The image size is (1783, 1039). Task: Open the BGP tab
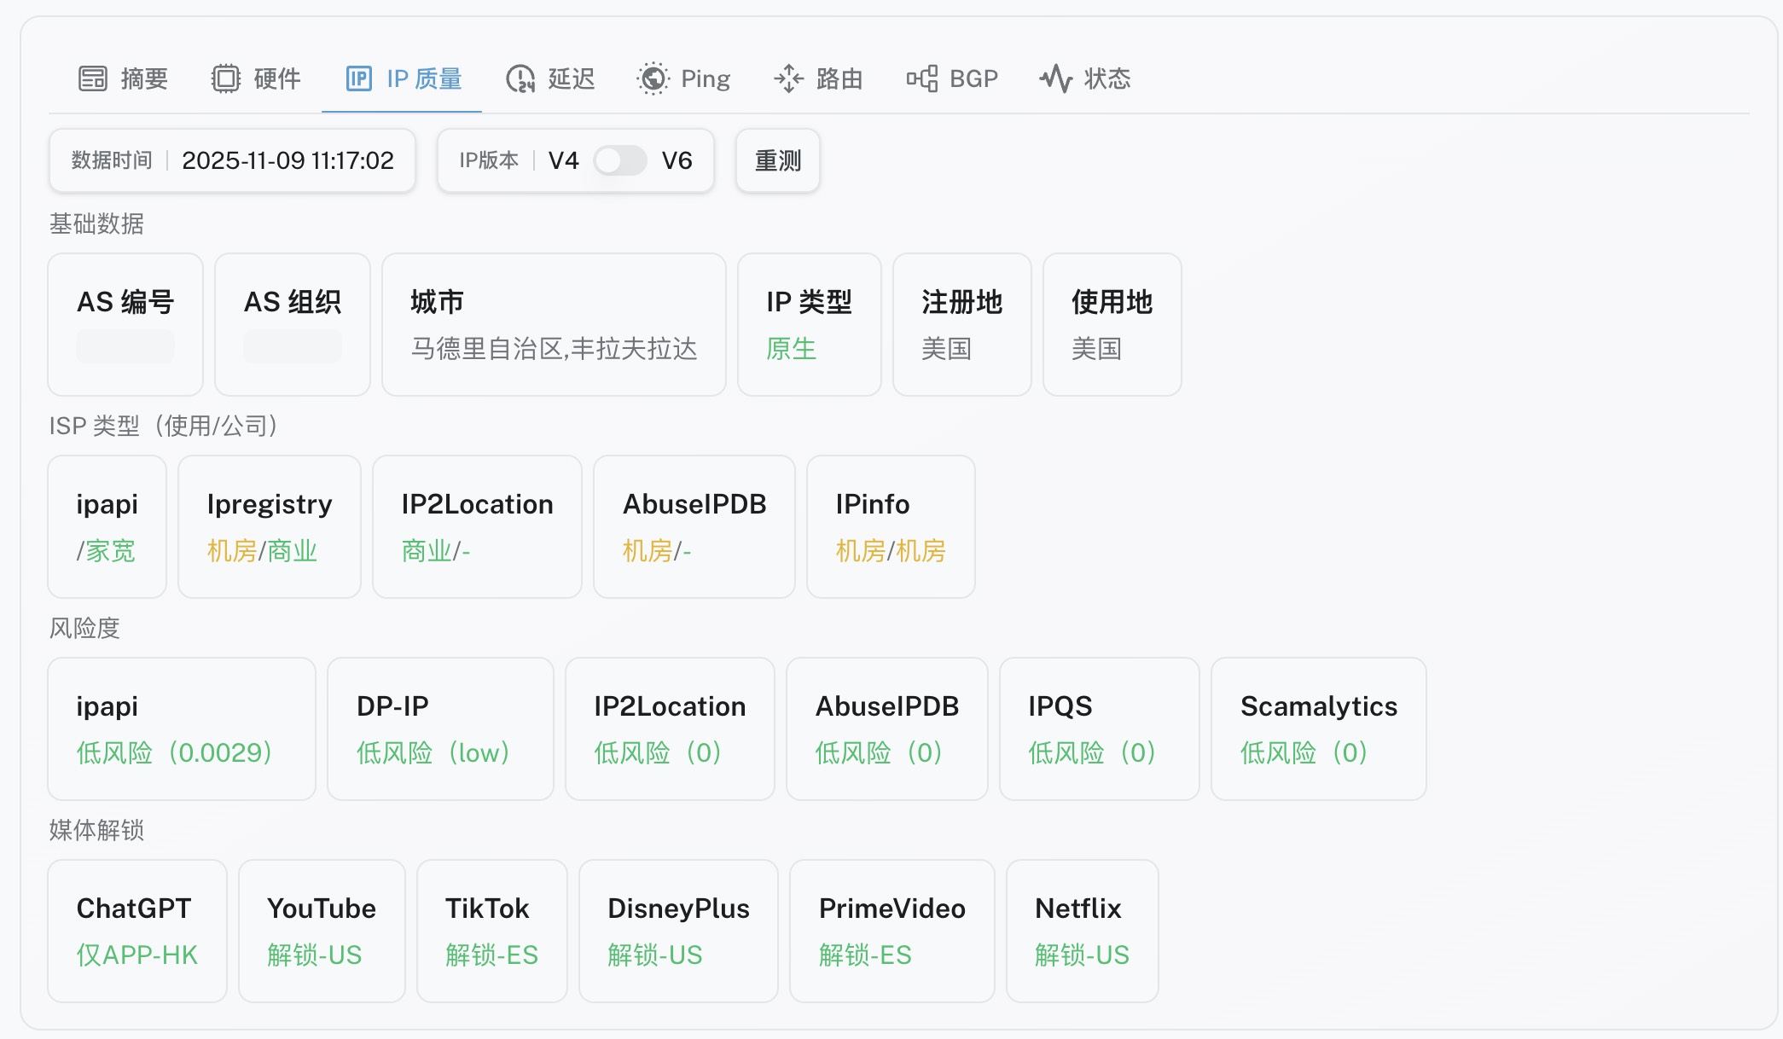(973, 78)
